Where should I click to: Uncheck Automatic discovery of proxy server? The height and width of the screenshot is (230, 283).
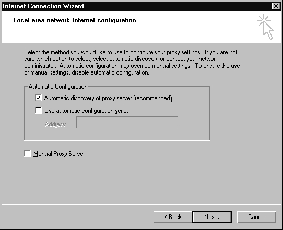(x=38, y=98)
